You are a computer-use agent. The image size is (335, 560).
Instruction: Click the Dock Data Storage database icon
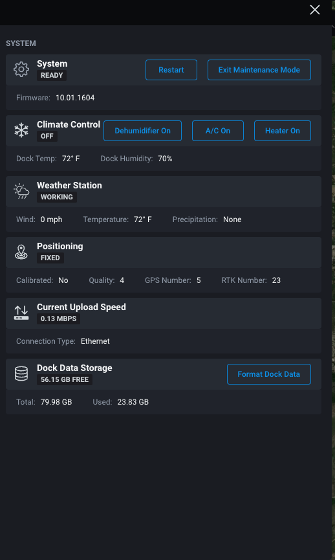click(x=21, y=374)
